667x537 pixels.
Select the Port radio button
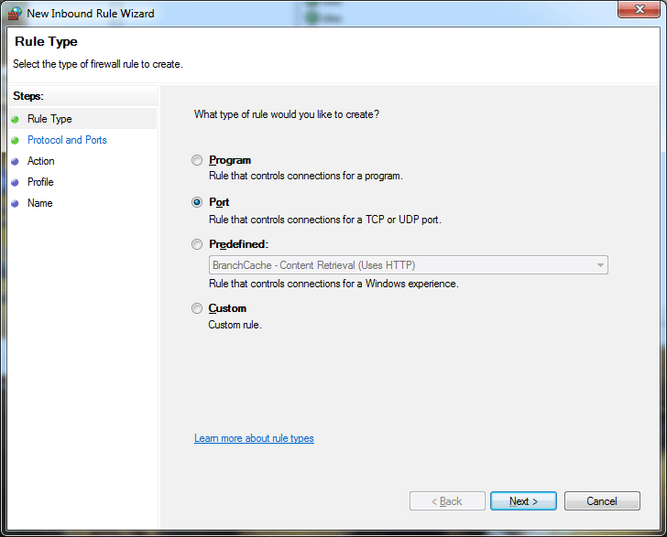click(x=196, y=202)
